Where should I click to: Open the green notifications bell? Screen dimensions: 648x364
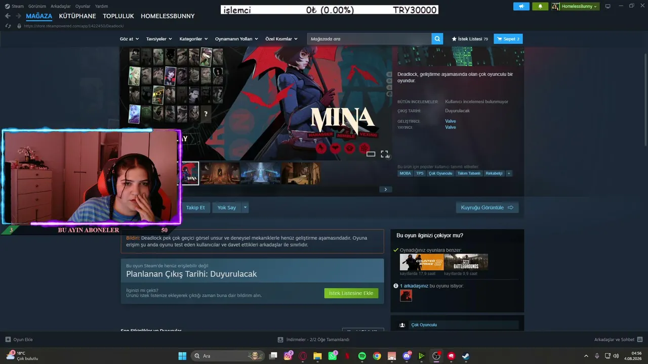[x=540, y=7]
